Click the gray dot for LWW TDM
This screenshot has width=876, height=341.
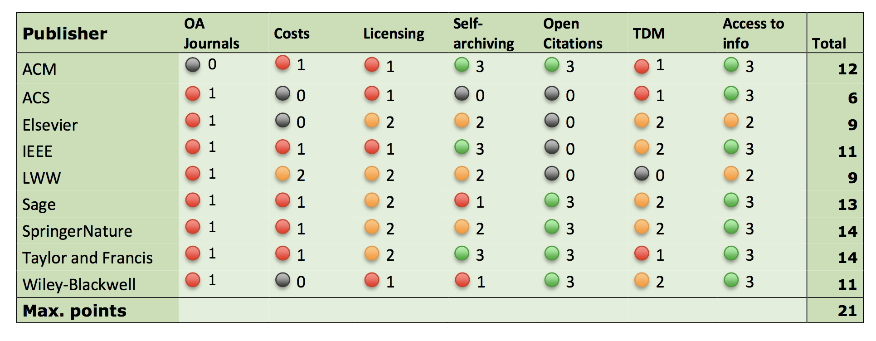click(642, 173)
